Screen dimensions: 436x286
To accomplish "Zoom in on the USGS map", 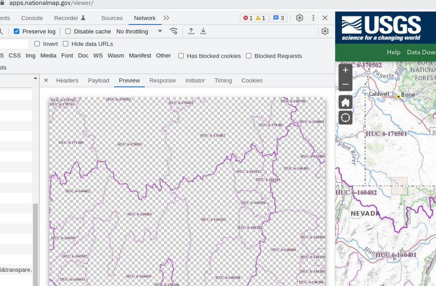I will pyautogui.click(x=346, y=70).
